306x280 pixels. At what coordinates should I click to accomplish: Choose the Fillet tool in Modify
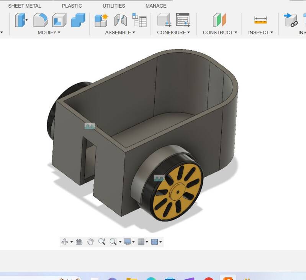pyautogui.click(x=40, y=20)
